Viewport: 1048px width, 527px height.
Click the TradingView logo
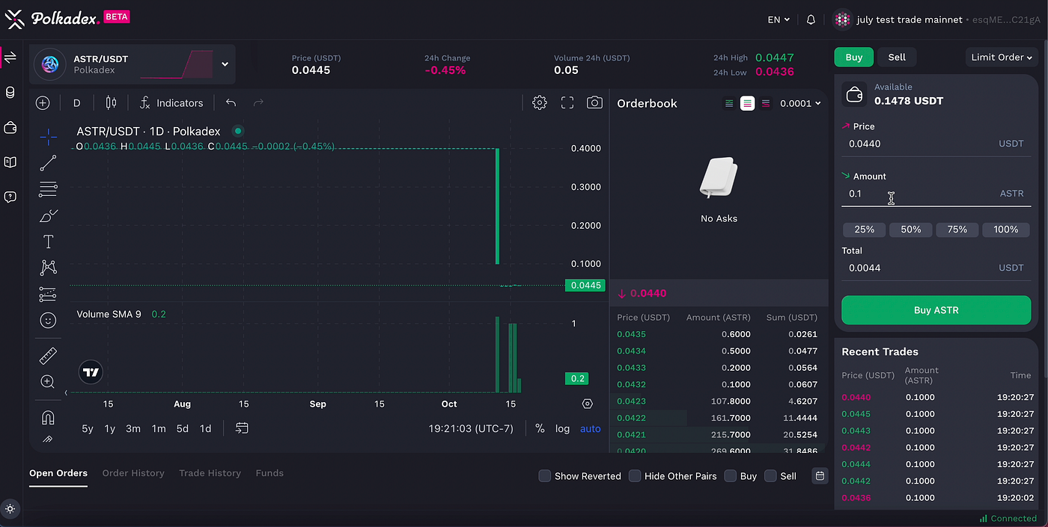tap(91, 372)
